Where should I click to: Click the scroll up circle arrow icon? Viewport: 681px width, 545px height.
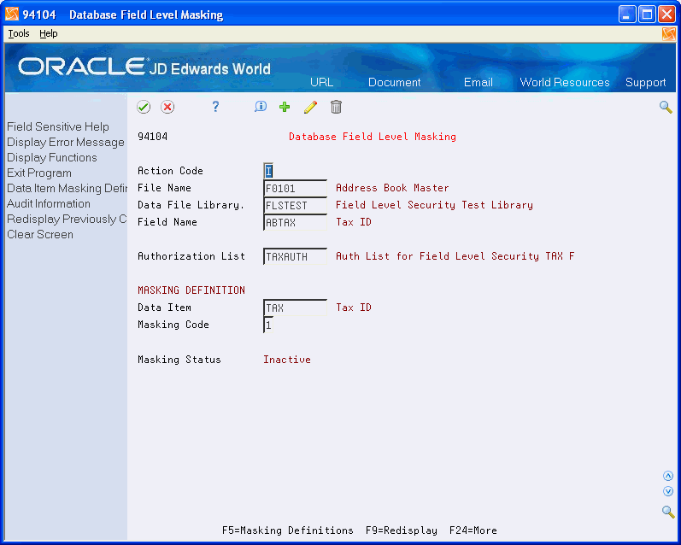pos(668,476)
